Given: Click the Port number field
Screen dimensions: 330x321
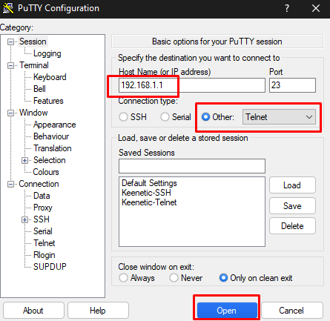Looking at the screenshot, I should click(292, 85).
